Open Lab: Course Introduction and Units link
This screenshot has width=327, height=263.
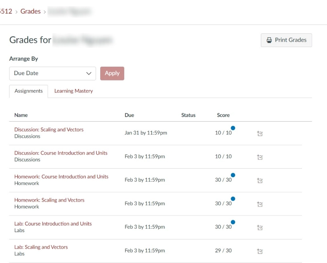tap(53, 223)
